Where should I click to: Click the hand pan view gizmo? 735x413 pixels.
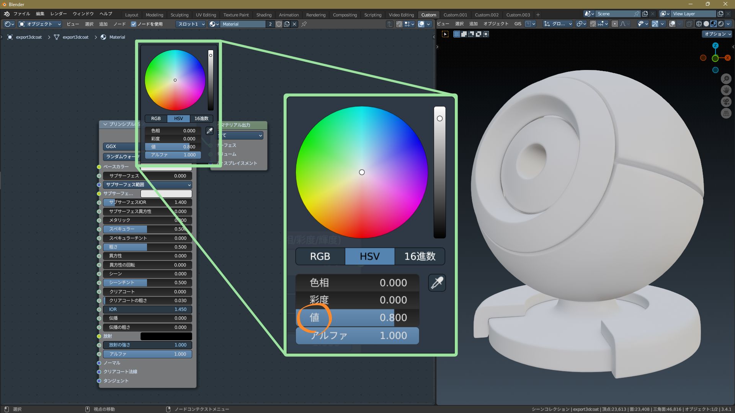[726, 90]
